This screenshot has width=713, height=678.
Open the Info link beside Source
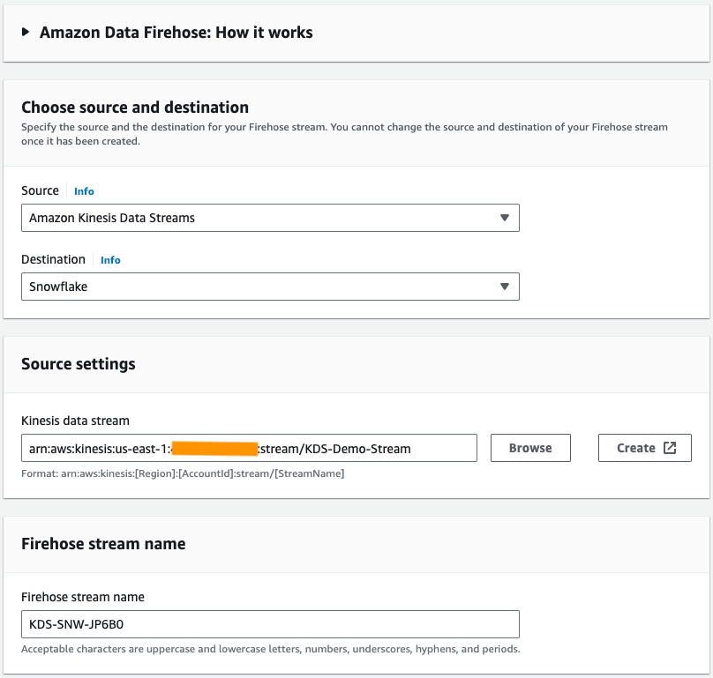(84, 191)
